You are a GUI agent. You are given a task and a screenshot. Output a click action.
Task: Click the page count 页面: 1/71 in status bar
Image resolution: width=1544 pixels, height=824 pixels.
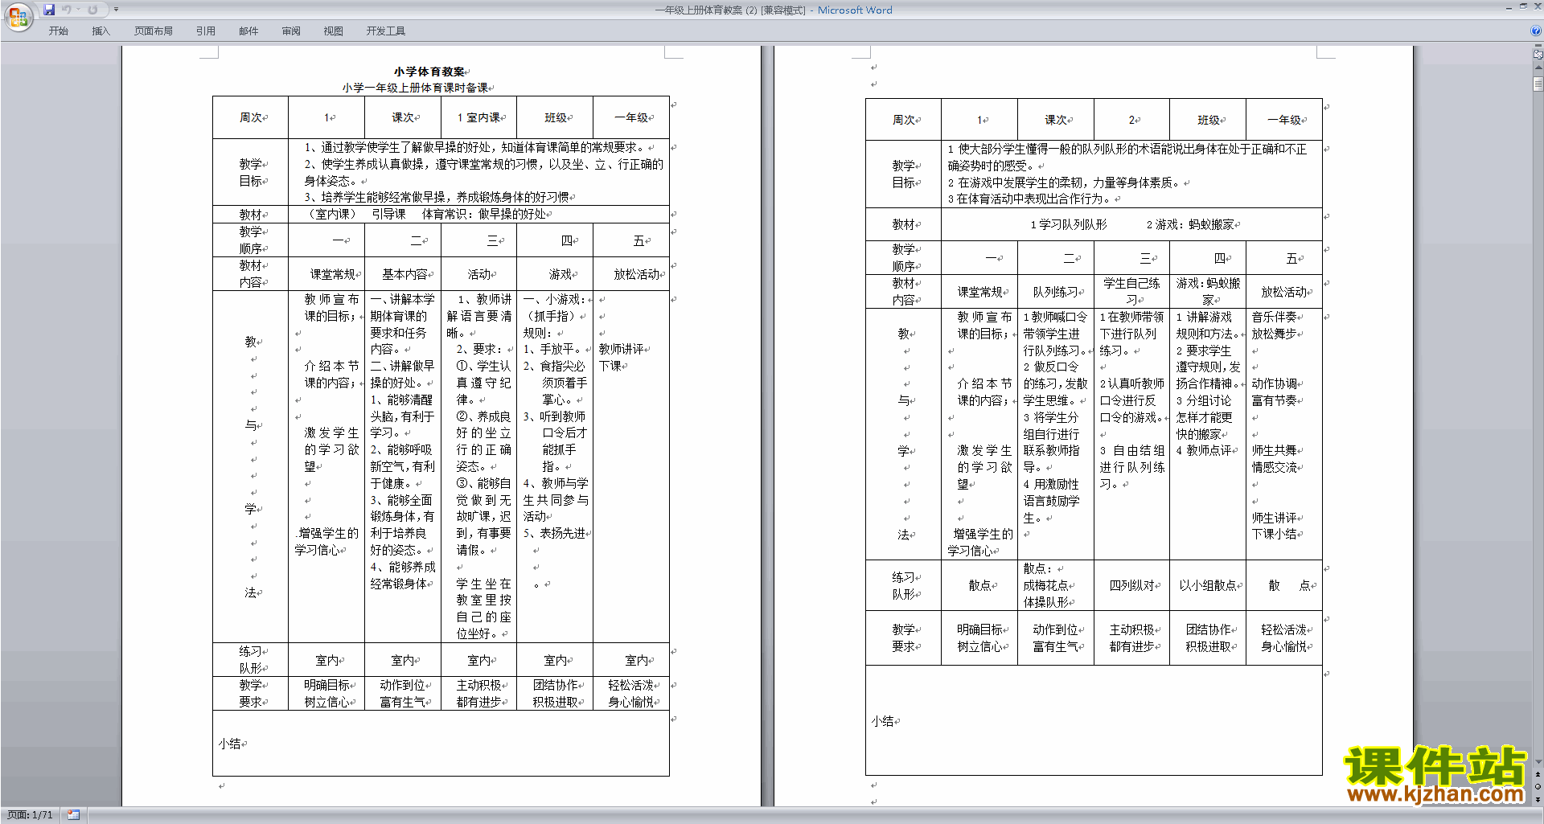[x=30, y=815]
